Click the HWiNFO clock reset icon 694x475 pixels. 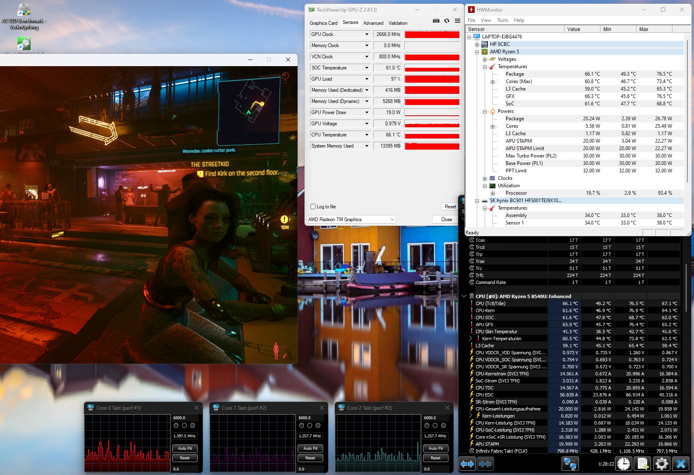(624, 464)
